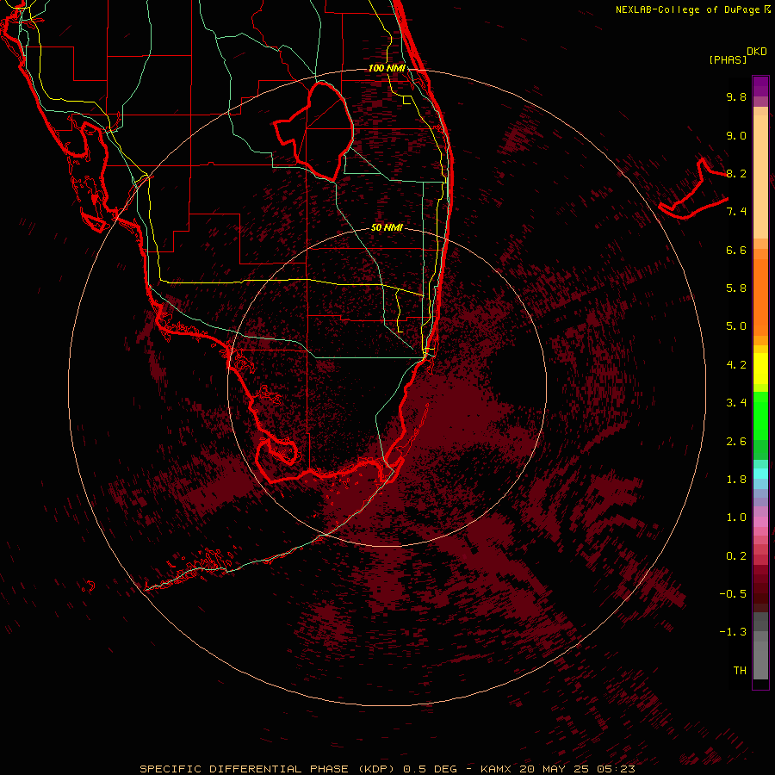Screen dimensions: 775x775
Task: Pick the pink band of the color scale
Action: pos(760,522)
